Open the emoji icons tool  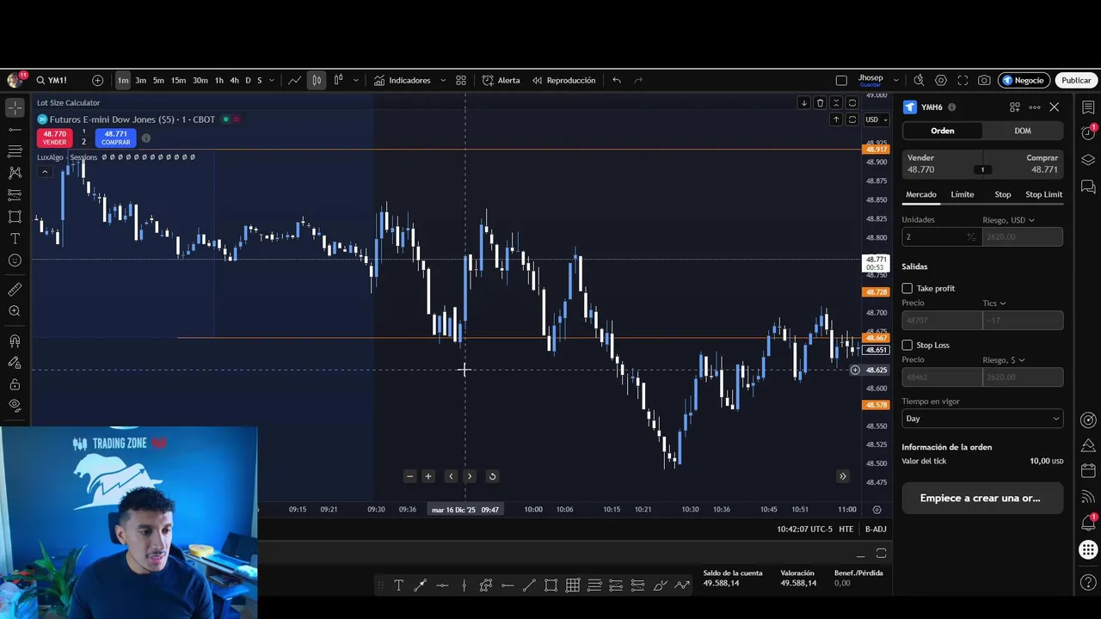tap(15, 260)
